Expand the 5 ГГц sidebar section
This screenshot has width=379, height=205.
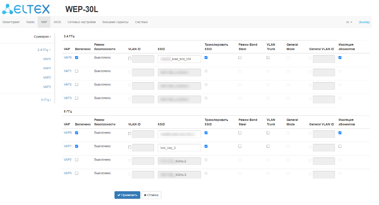click(x=45, y=100)
